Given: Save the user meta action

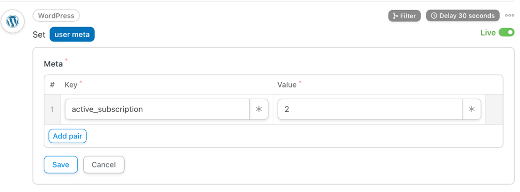Looking at the screenshot, I should tap(61, 164).
